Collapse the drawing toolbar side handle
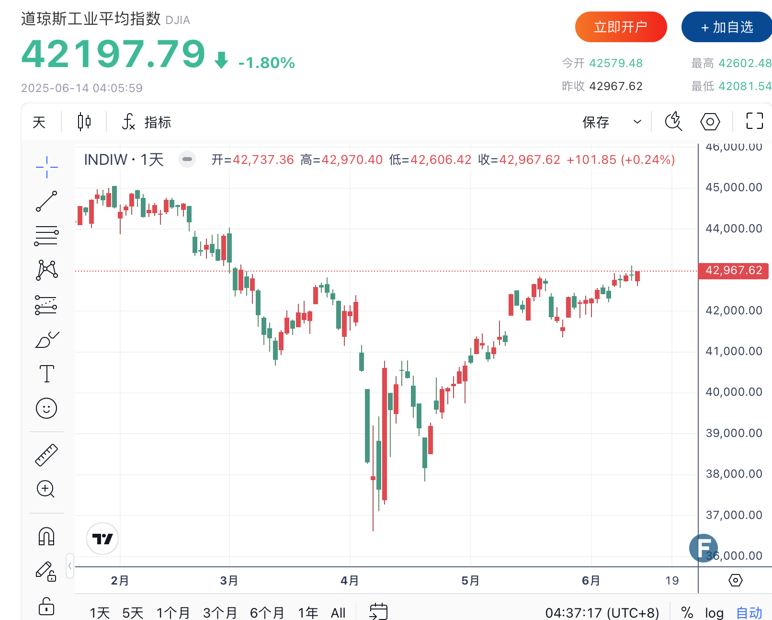The height and width of the screenshot is (620, 772). (x=70, y=566)
